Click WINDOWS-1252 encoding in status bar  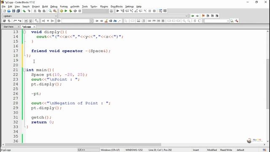(x=134, y=150)
